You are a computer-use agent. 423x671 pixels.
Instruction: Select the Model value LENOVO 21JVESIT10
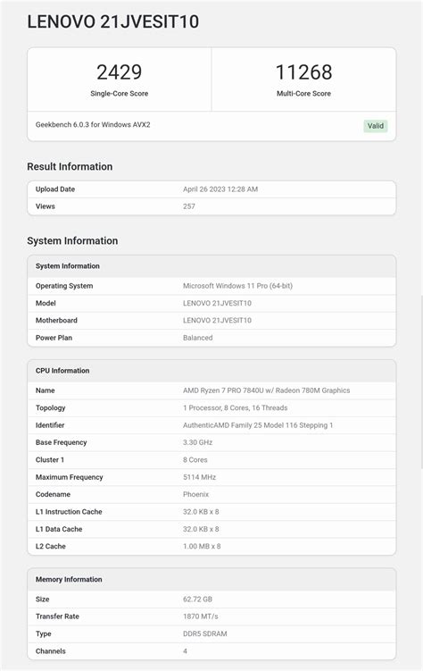tap(217, 303)
